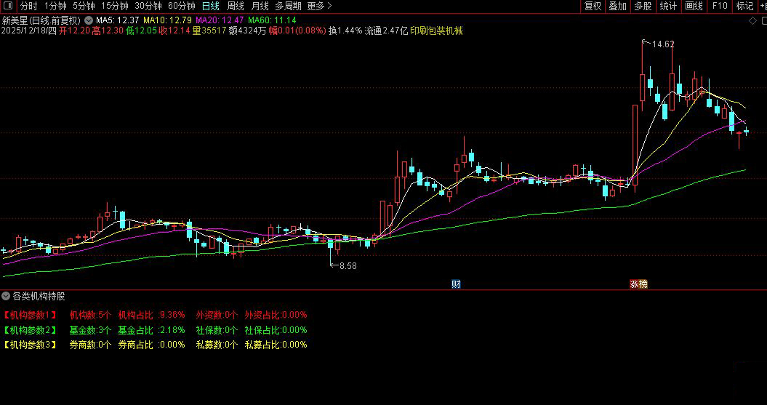Select the 15分钟 period tab
The image size is (767, 405).
pos(114,6)
